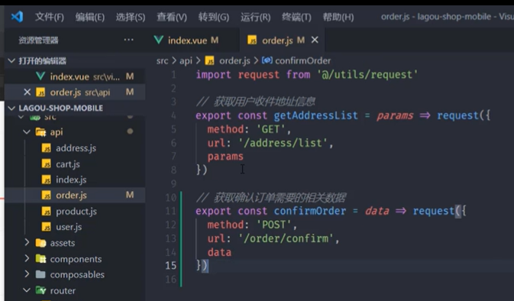This screenshot has width=514, height=301.
Task: Open user.js file
Action: point(69,227)
